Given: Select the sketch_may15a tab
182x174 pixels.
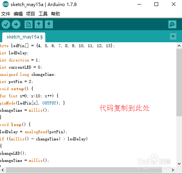Looking at the screenshot, I should click(x=24, y=37).
